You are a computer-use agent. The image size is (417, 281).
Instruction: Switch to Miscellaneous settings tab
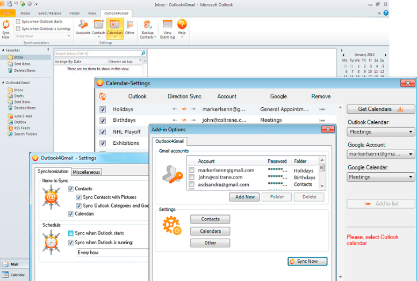87,172
